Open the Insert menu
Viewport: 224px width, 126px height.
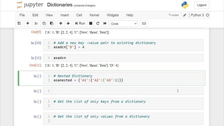point(64,15)
